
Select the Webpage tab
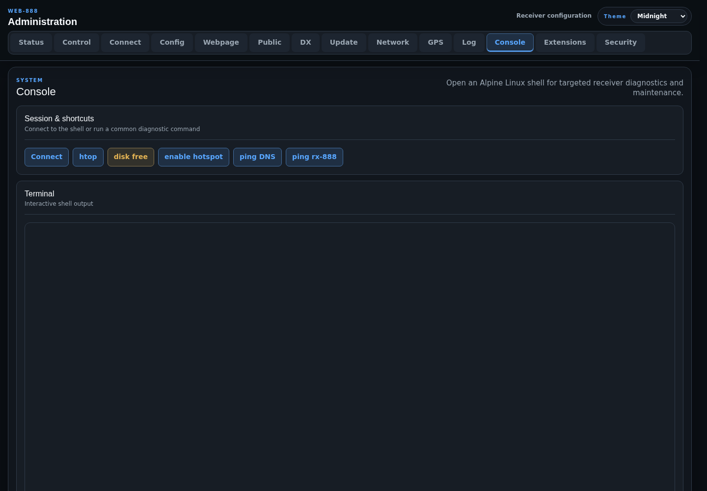point(221,43)
